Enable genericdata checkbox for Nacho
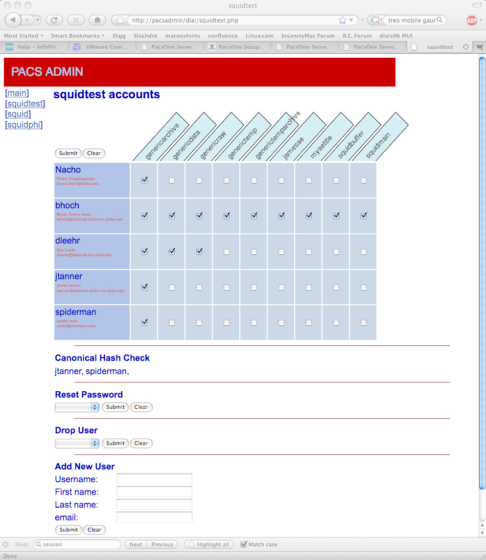Viewport: 486px width, 560px height. click(172, 180)
